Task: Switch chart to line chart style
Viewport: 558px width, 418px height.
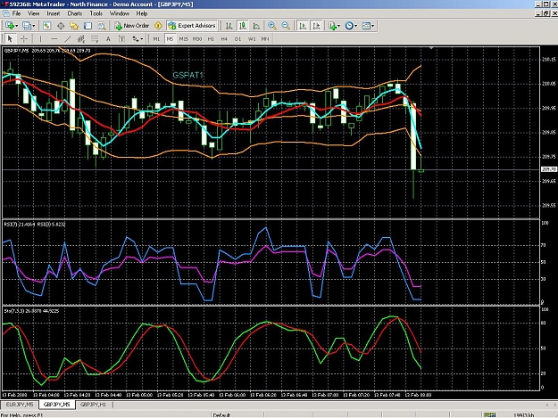Action: tap(256, 26)
